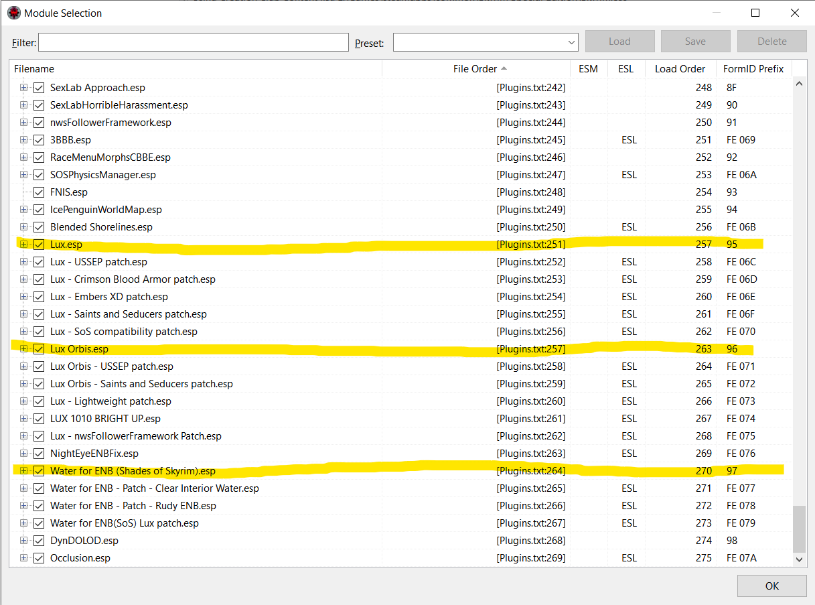Click the scrollbar up arrow
The image size is (815, 605).
tap(799, 84)
